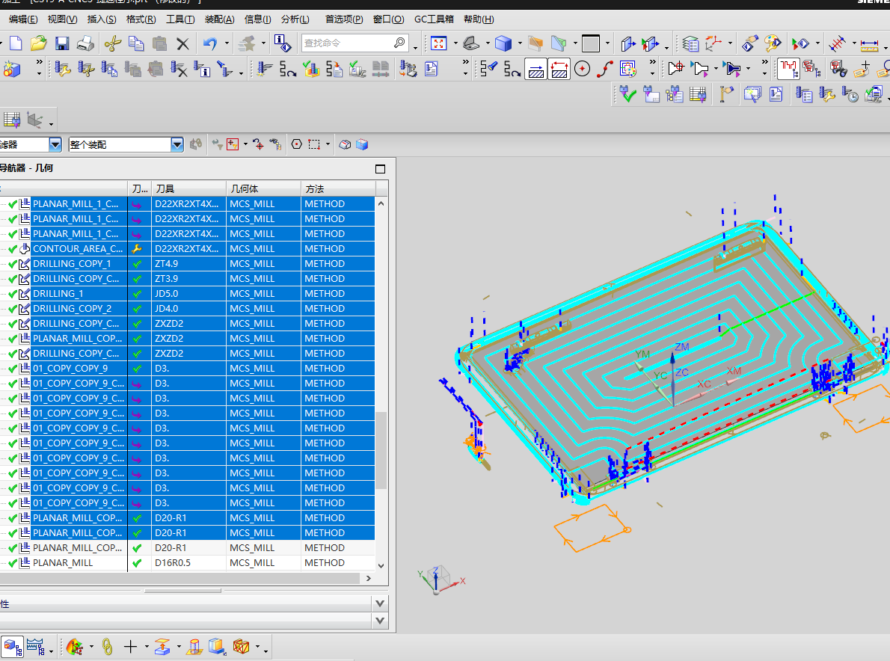Select the PLANAR_MILL operation row
The height and width of the screenshot is (661, 890).
[x=64, y=563]
